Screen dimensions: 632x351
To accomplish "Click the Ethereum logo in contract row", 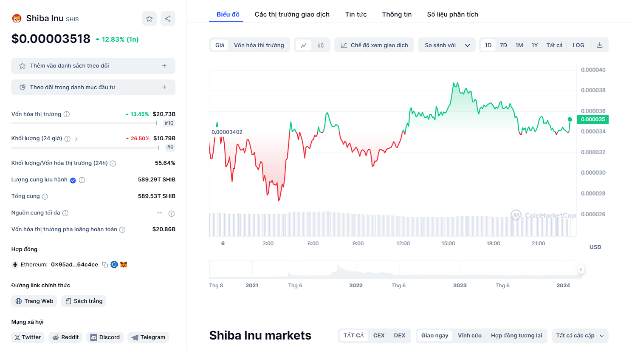I will click(15, 265).
